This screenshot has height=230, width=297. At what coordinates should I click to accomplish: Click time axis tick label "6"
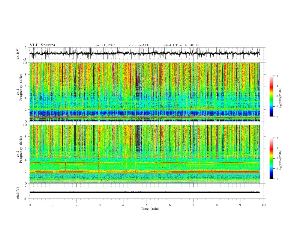170,205
